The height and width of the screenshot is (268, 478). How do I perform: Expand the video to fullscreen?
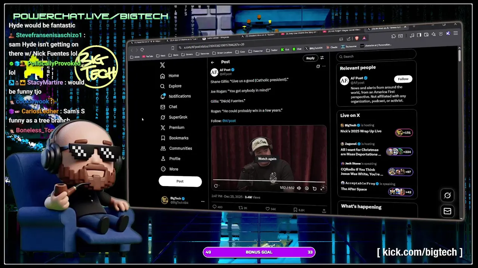[323, 188]
